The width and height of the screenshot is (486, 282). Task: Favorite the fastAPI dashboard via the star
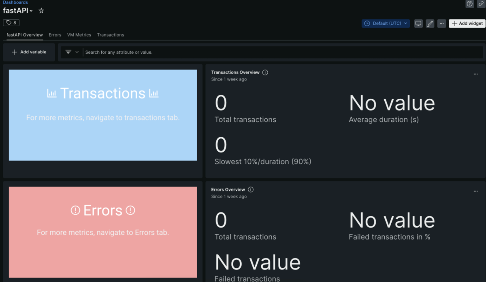[41, 11]
